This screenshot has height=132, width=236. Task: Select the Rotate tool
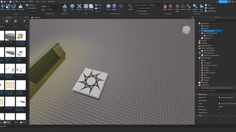coord(14,7)
